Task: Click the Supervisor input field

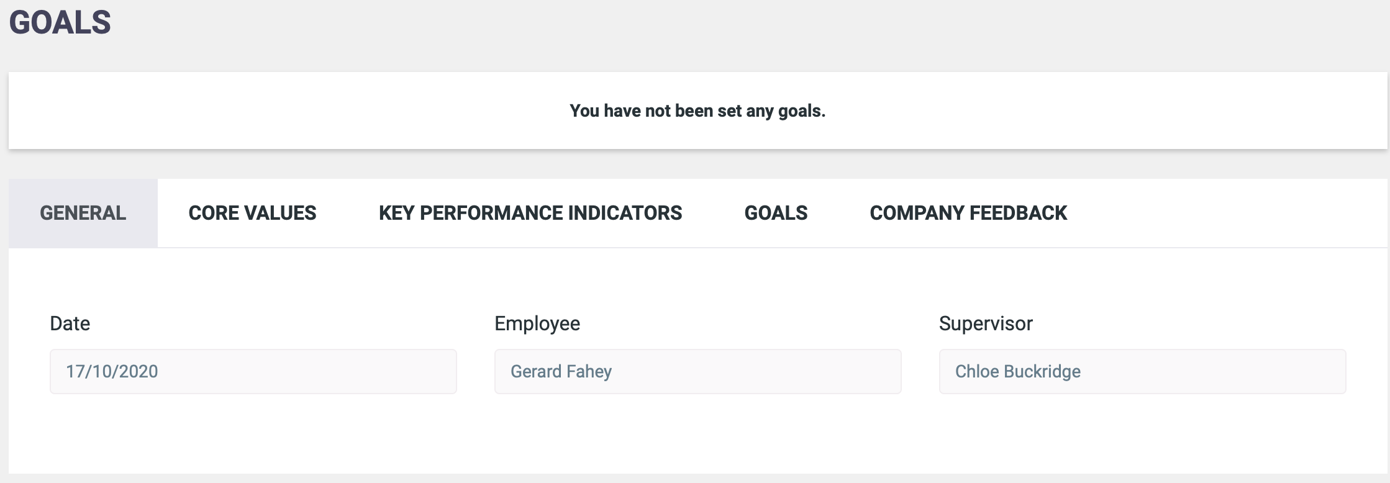Action: [1142, 371]
